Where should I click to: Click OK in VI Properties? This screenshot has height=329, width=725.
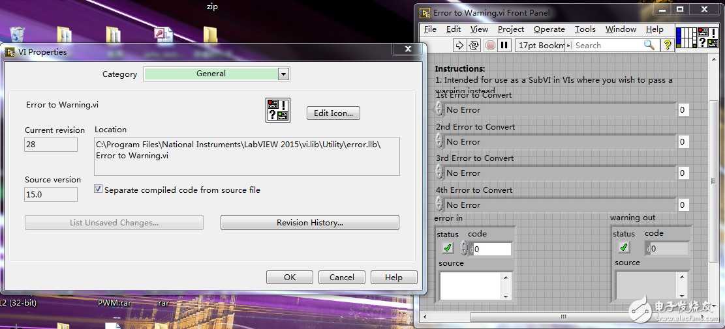tap(290, 278)
